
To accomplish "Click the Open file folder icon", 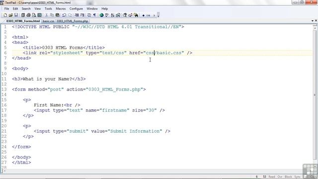I will click(10, 15).
